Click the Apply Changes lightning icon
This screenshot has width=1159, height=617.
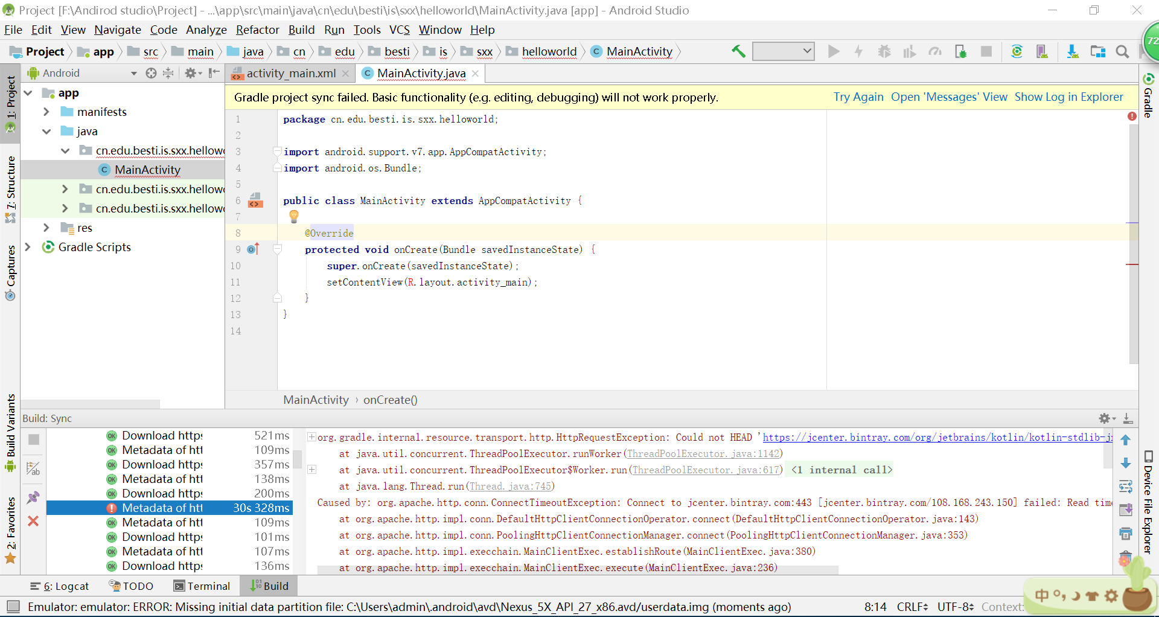[858, 52]
